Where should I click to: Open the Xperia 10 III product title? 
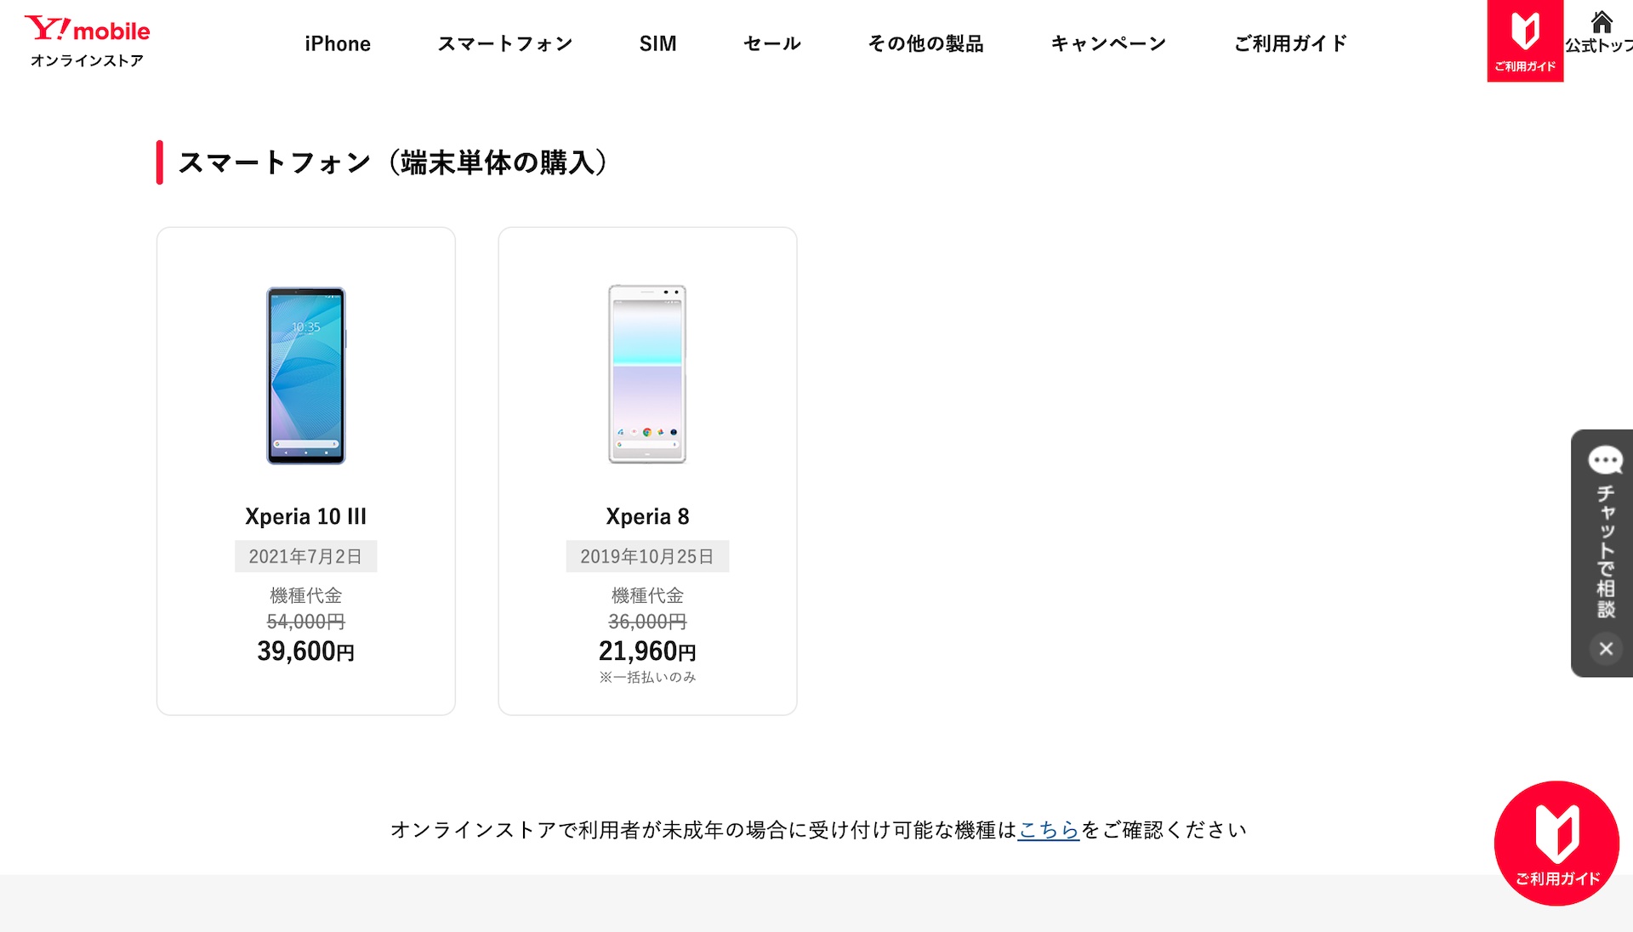pos(306,516)
